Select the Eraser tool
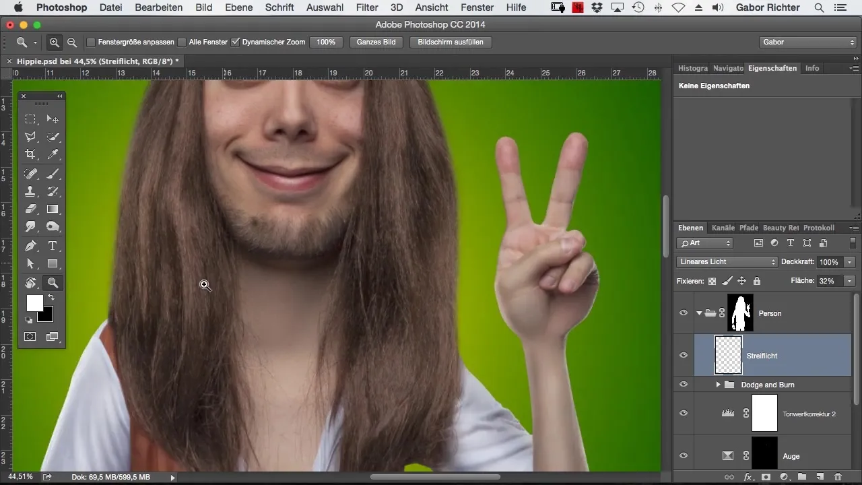The image size is (862, 485). pyautogui.click(x=31, y=209)
